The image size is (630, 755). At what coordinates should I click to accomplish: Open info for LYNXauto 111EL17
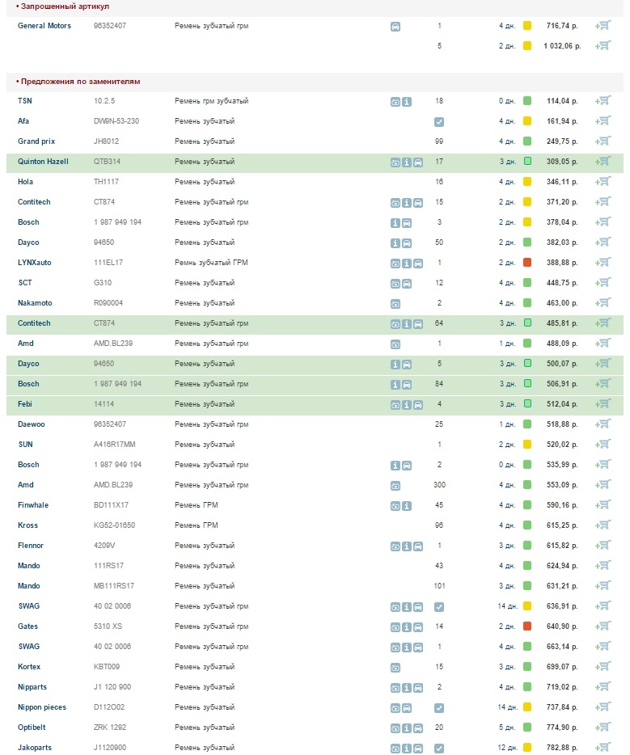407,264
